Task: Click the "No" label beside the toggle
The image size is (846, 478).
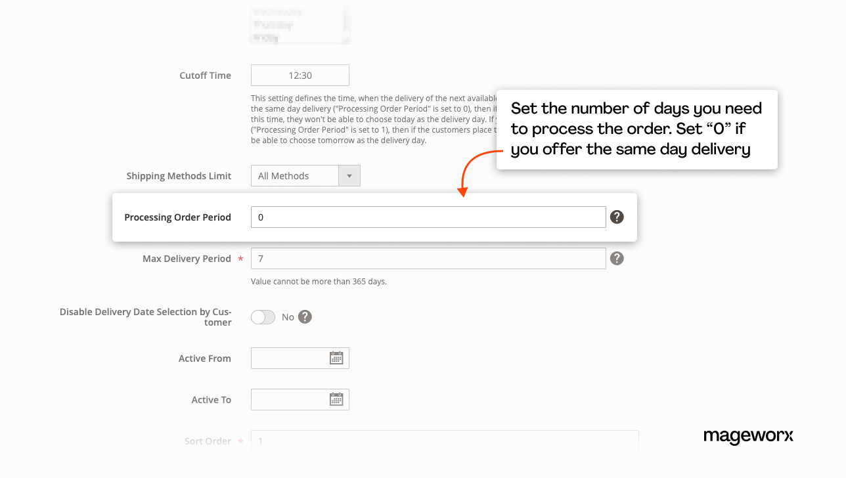Action: point(288,317)
